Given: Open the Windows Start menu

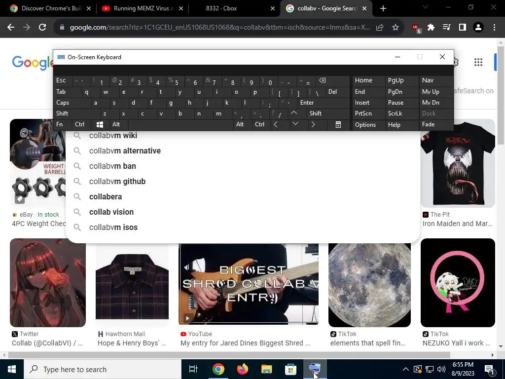Looking at the screenshot, I should 12,369.
